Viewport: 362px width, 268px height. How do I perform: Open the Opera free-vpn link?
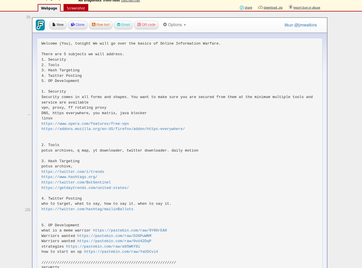point(85,124)
